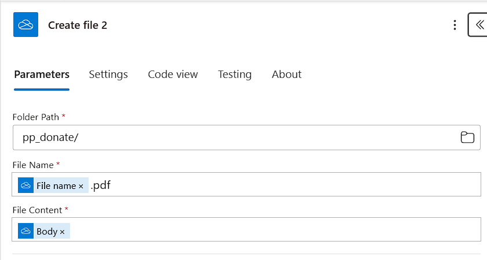Click OneDrive icon on File name token

coord(25,185)
